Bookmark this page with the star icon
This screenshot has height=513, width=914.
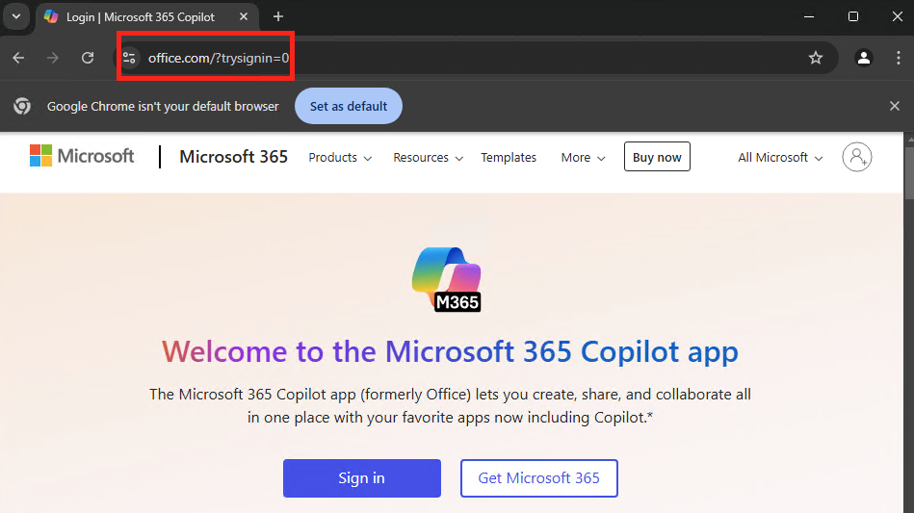tap(816, 58)
